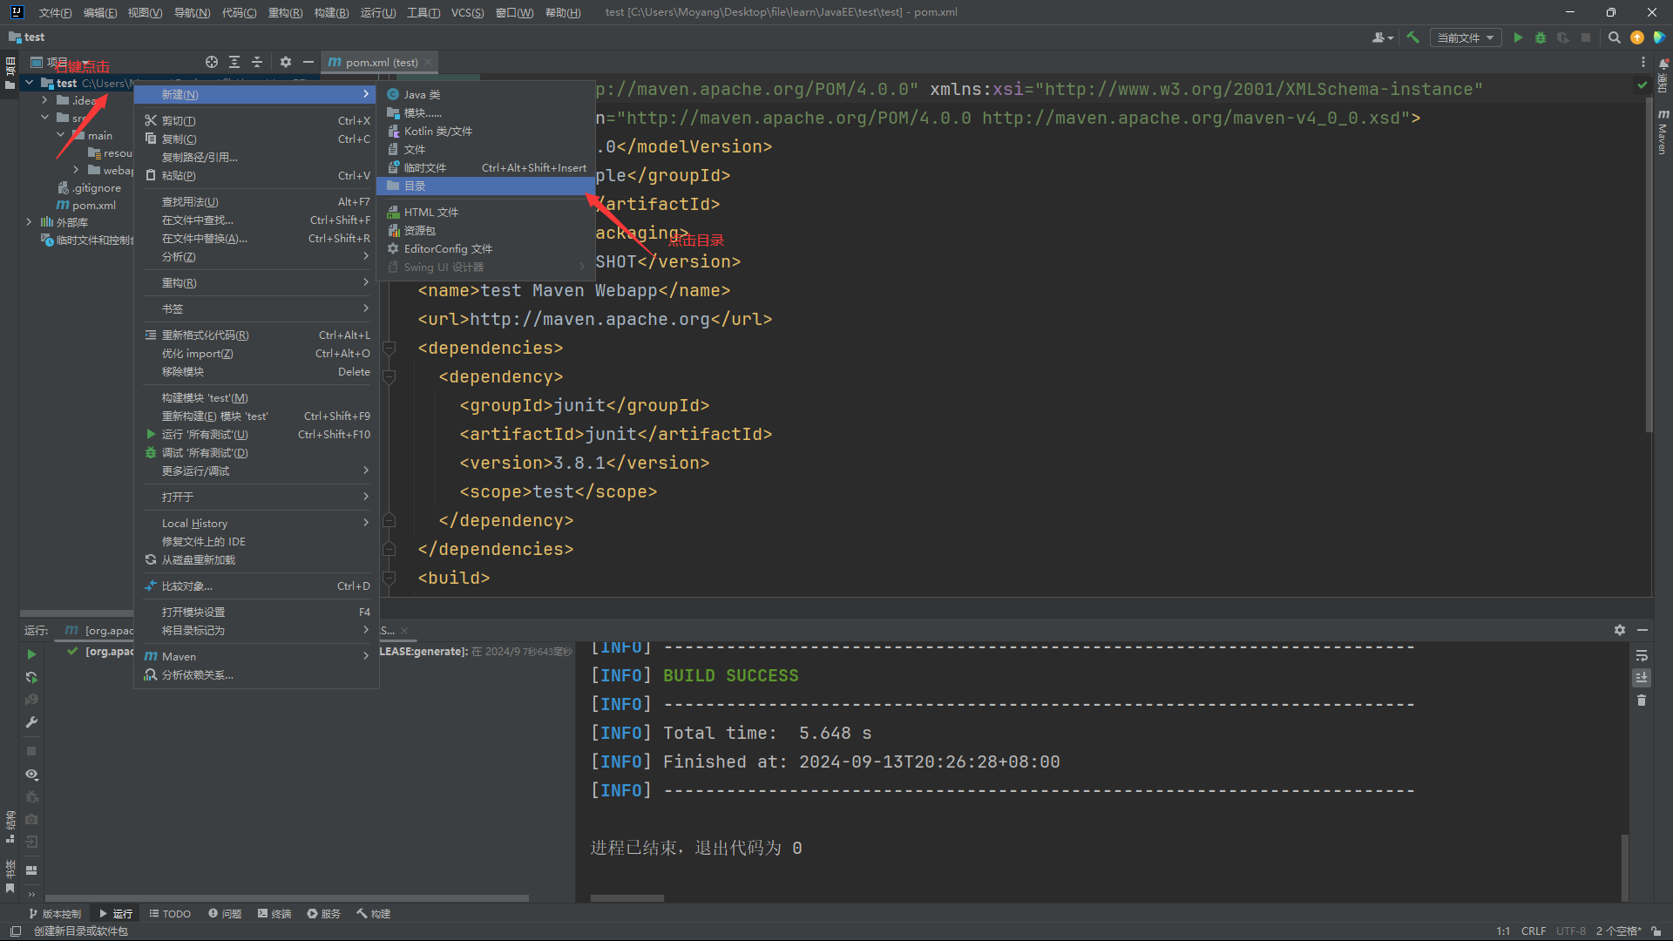The image size is (1673, 941).
Task: Choose Java class in the New submenu
Action: (x=485, y=95)
